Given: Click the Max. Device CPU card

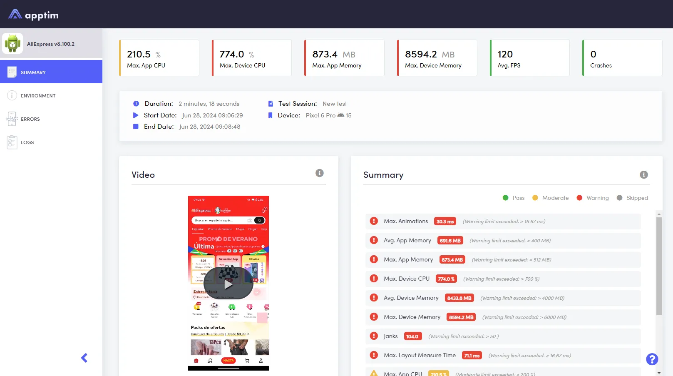Looking at the screenshot, I should click(252, 58).
